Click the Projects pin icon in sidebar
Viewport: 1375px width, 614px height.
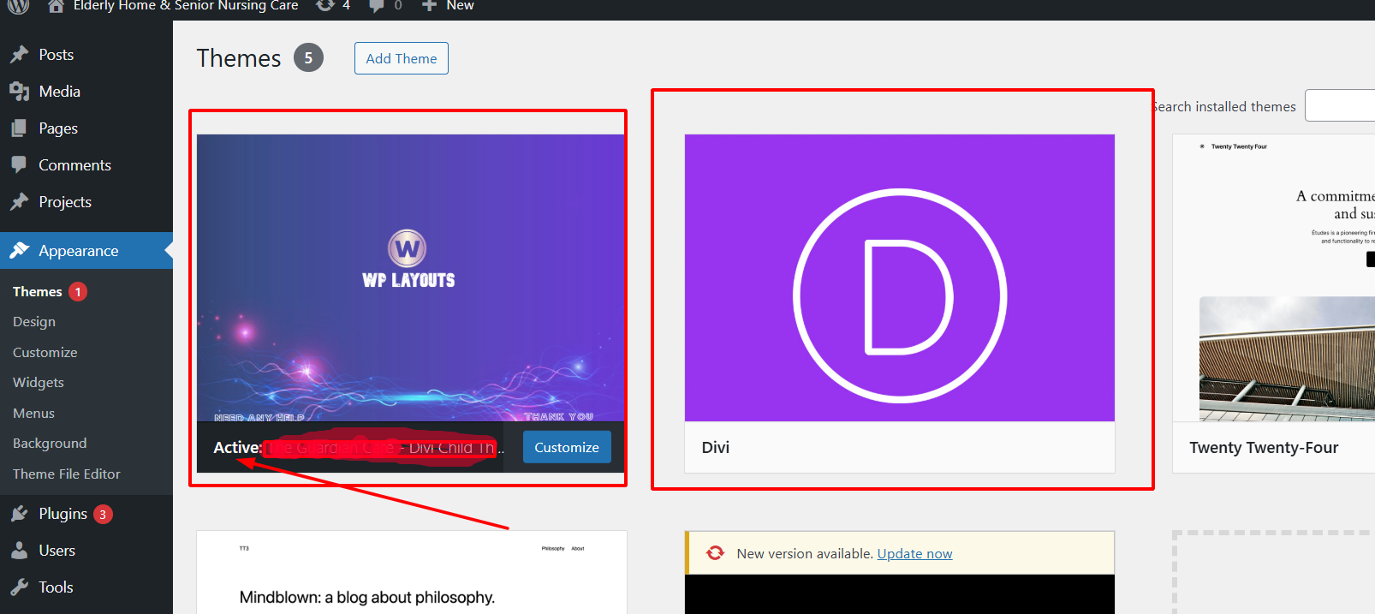coord(20,202)
